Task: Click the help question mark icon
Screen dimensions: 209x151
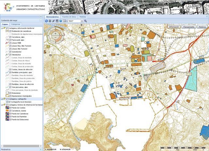Action: click(x=61, y=21)
